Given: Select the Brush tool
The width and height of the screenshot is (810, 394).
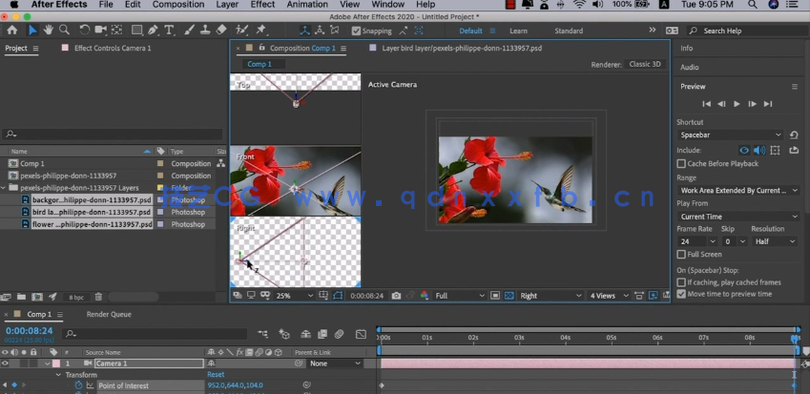Looking at the screenshot, I should pyautogui.click(x=190, y=30).
